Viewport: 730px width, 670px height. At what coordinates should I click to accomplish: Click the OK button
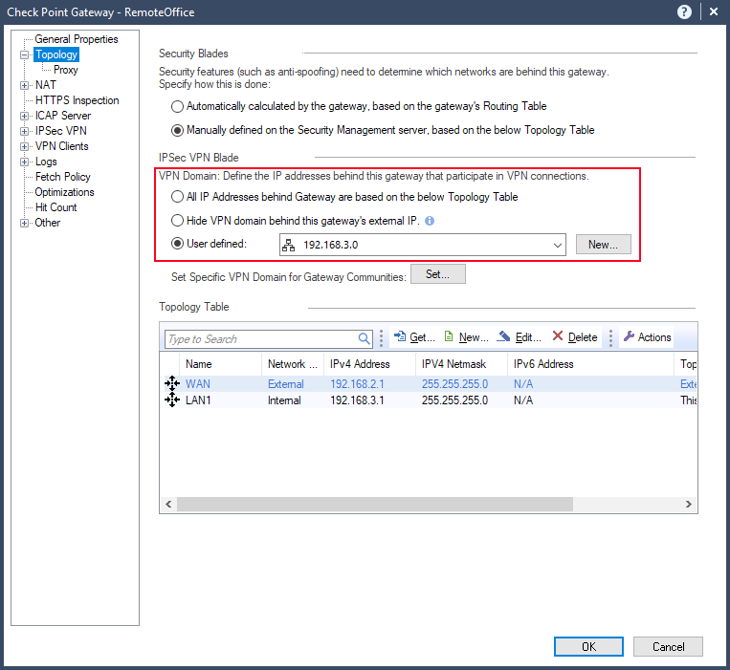tap(588, 647)
